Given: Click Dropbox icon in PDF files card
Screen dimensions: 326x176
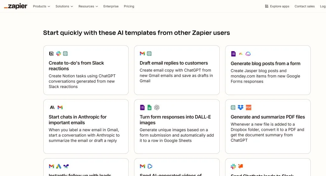Looking at the screenshot, I should [x=241, y=107].
